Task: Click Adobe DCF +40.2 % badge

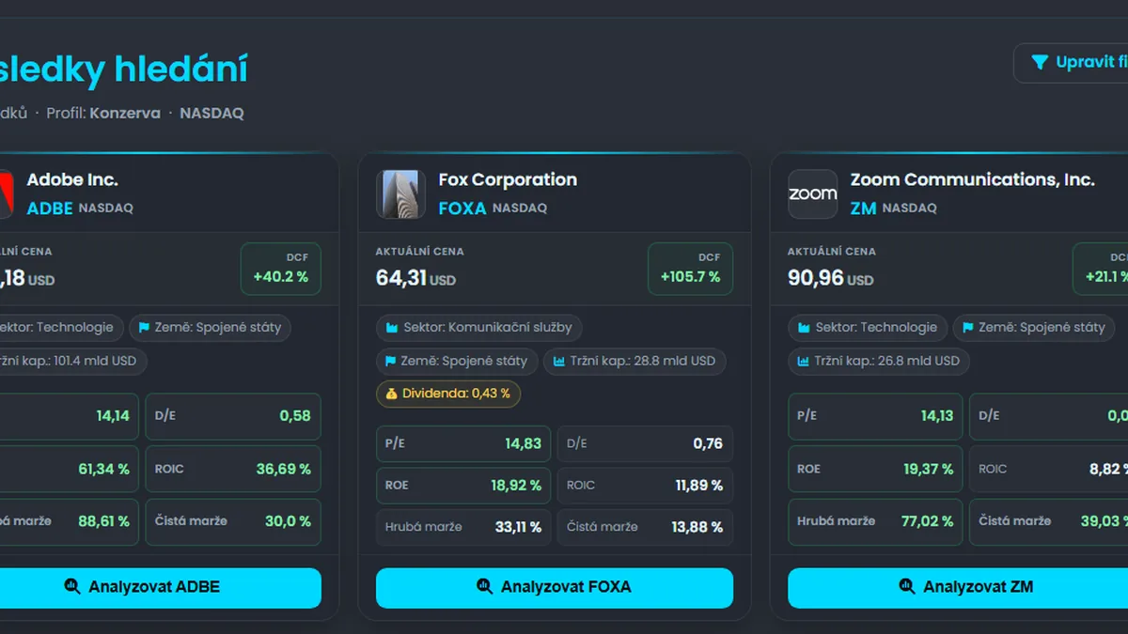Action: [x=280, y=269]
